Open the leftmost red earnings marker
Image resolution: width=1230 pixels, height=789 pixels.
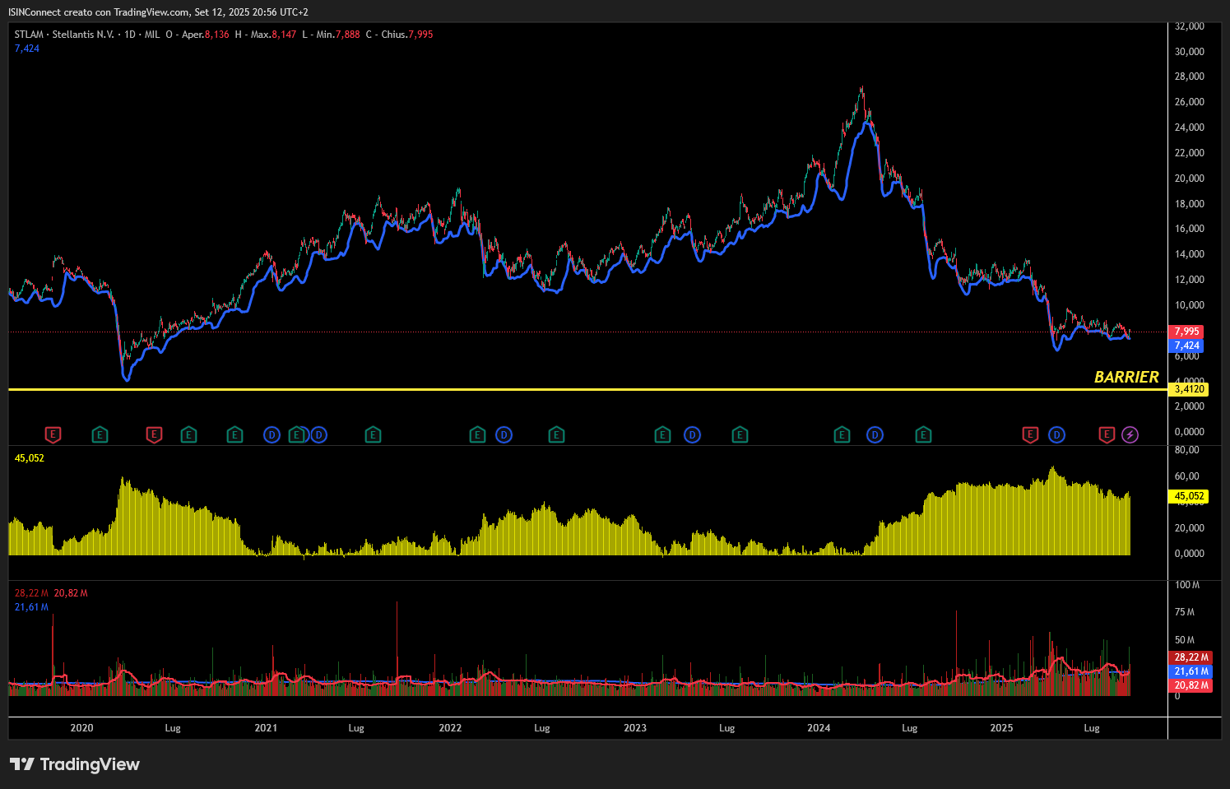click(53, 434)
